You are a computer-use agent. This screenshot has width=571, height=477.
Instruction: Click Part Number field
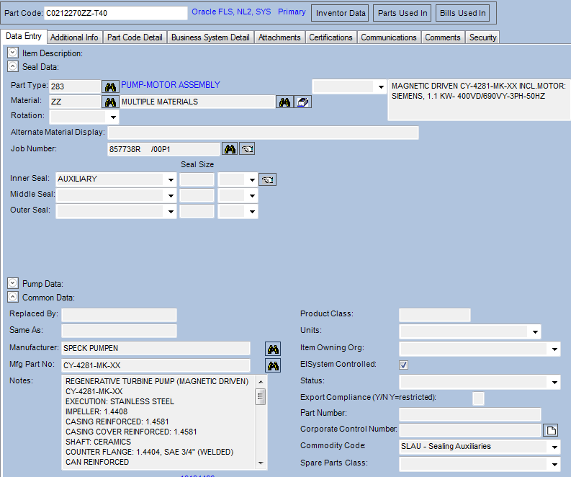click(470, 414)
